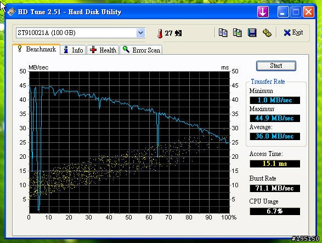
Task: Start the benchmark with Start button
Action: click(x=276, y=66)
